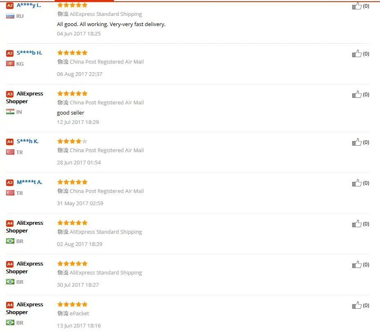Click the Russian flag under A****y L.
380x332 pixels.
click(x=10, y=16)
